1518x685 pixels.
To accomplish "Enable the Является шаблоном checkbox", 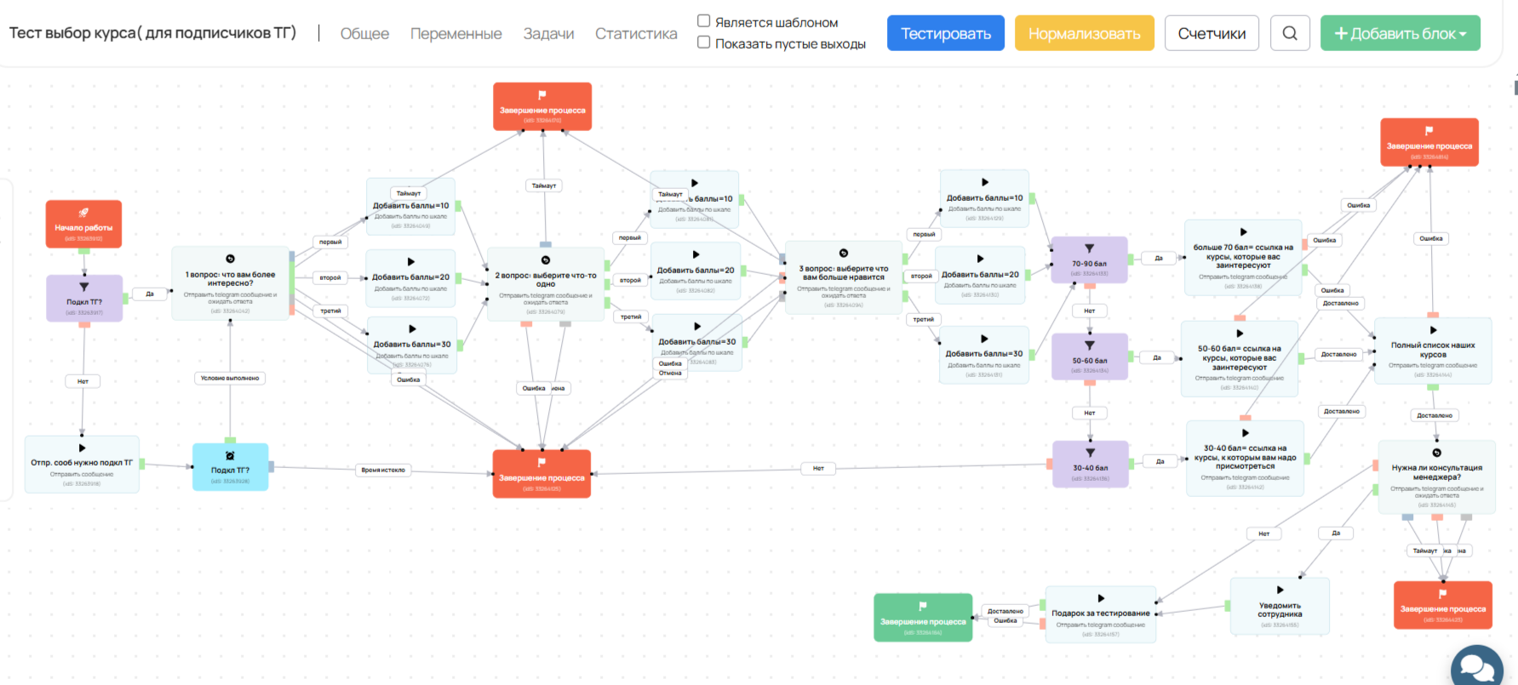I will [704, 21].
